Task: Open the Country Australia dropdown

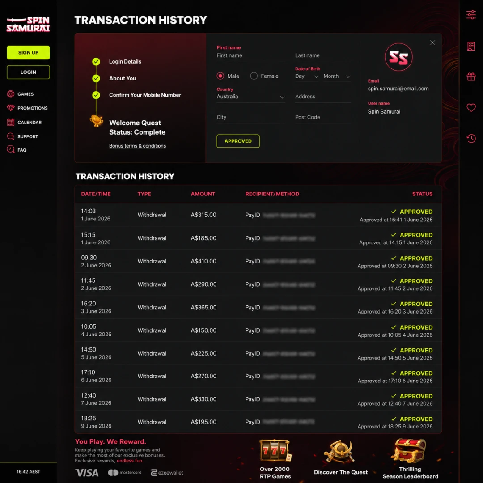Action: coord(250,97)
